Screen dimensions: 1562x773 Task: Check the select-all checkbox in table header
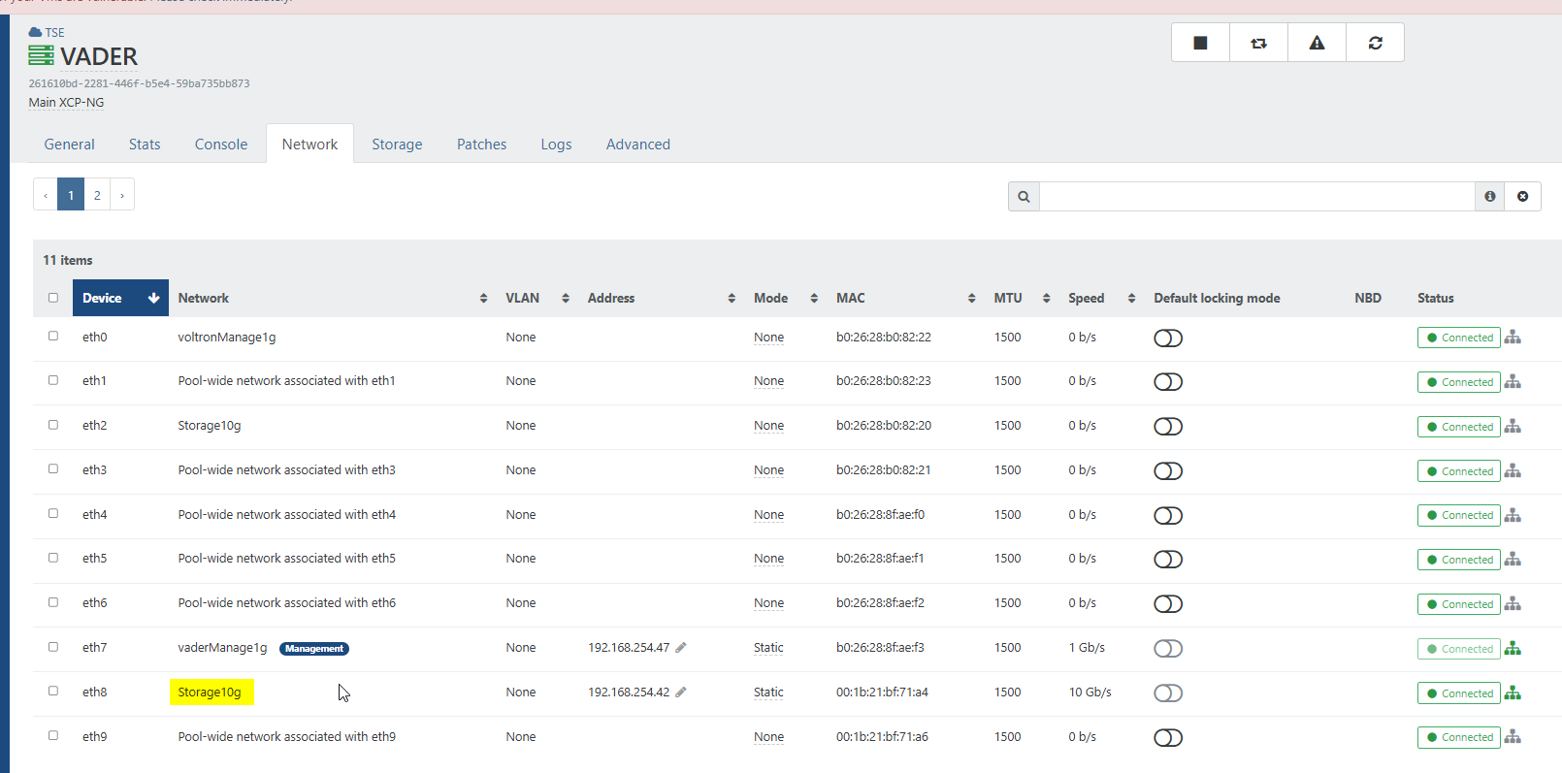pyautogui.click(x=53, y=298)
